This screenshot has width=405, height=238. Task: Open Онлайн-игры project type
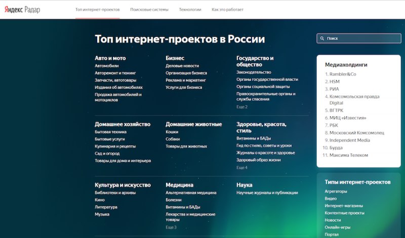click(337, 227)
